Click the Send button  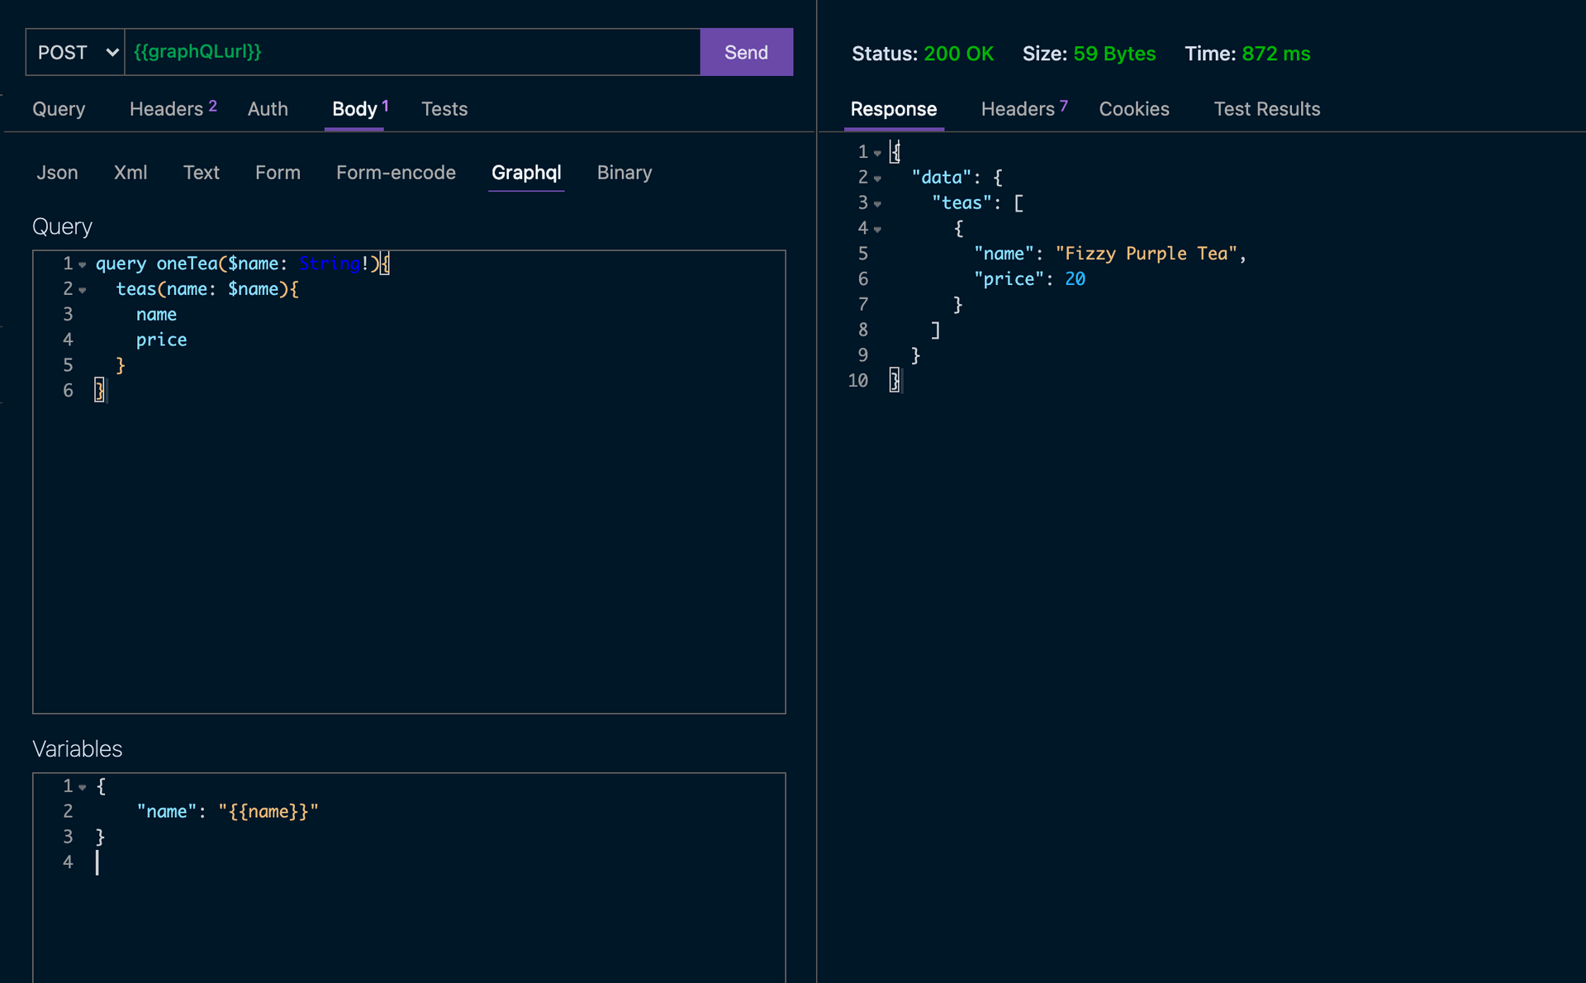coord(746,51)
